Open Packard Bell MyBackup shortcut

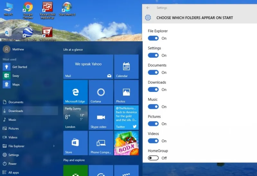(48, 10)
